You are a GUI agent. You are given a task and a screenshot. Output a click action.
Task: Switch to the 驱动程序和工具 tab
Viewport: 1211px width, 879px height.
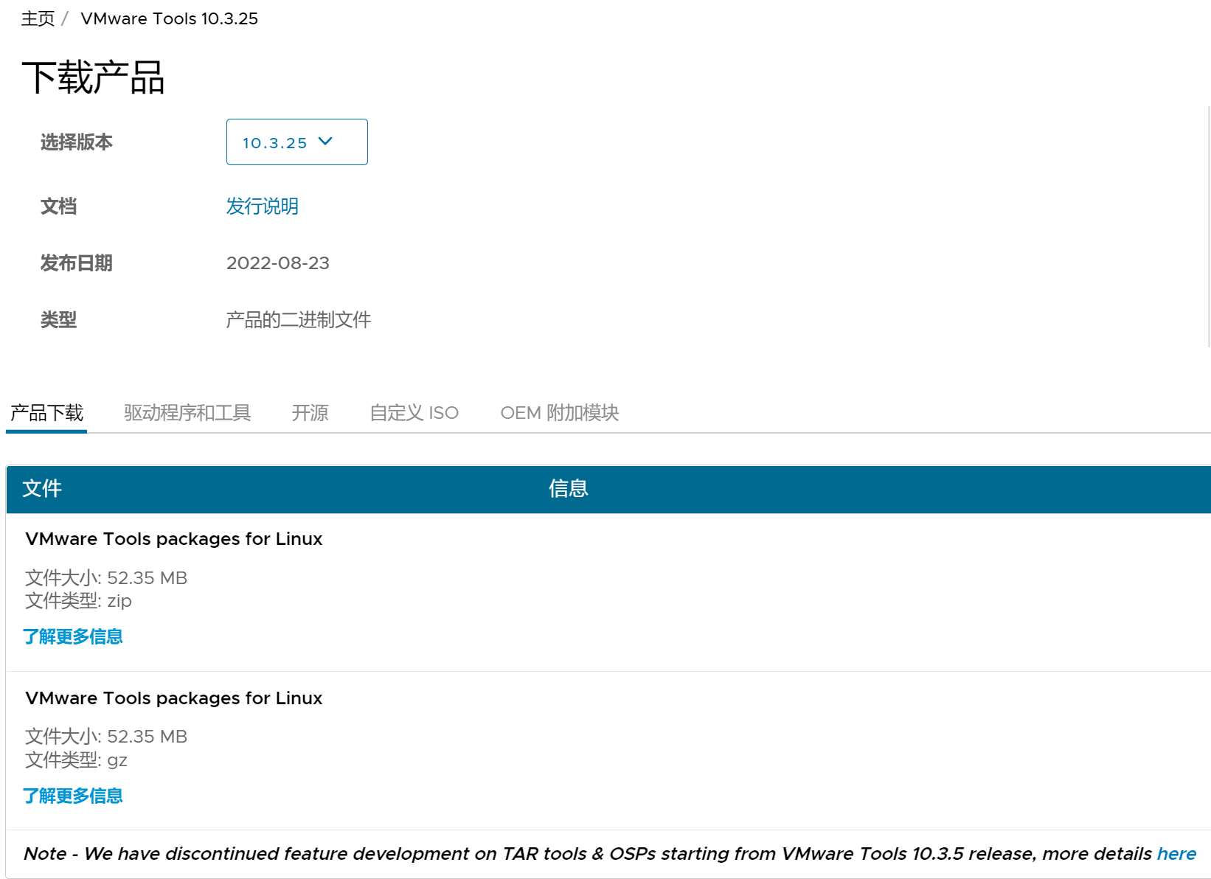pos(187,413)
